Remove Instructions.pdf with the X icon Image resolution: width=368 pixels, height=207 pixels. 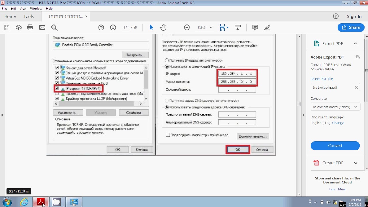pyautogui.click(x=356, y=87)
